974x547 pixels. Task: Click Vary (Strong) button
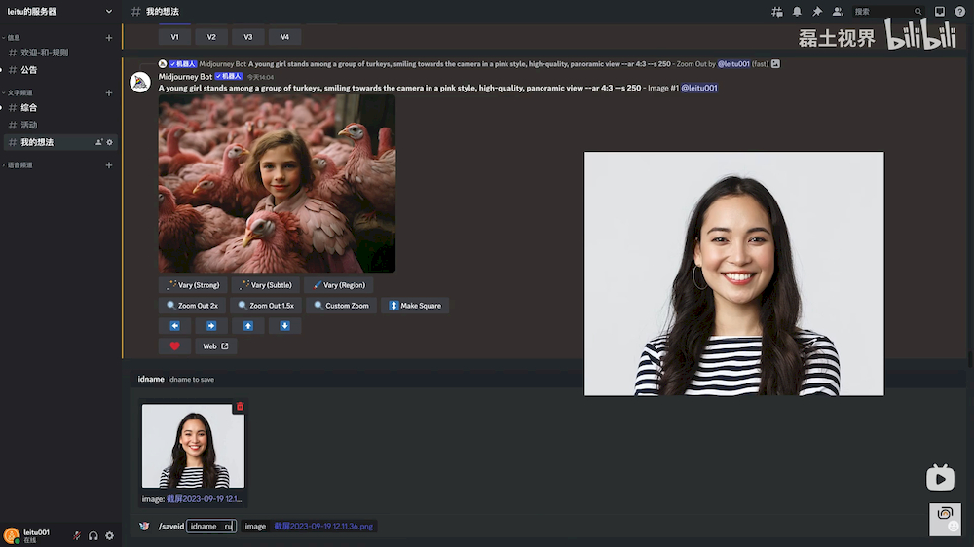tap(193, 285)
